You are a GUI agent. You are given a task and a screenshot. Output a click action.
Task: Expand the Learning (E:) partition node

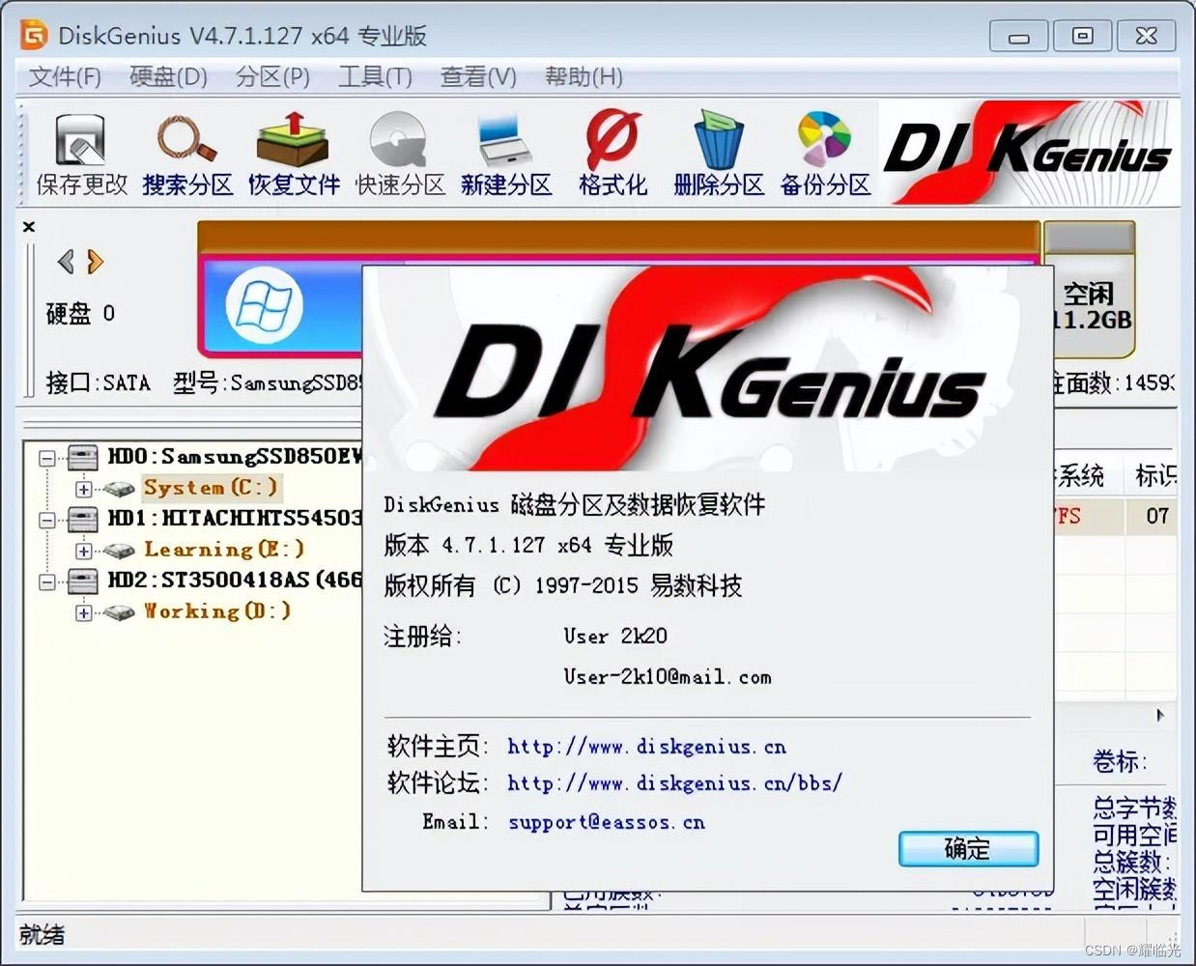pos(84,551)
